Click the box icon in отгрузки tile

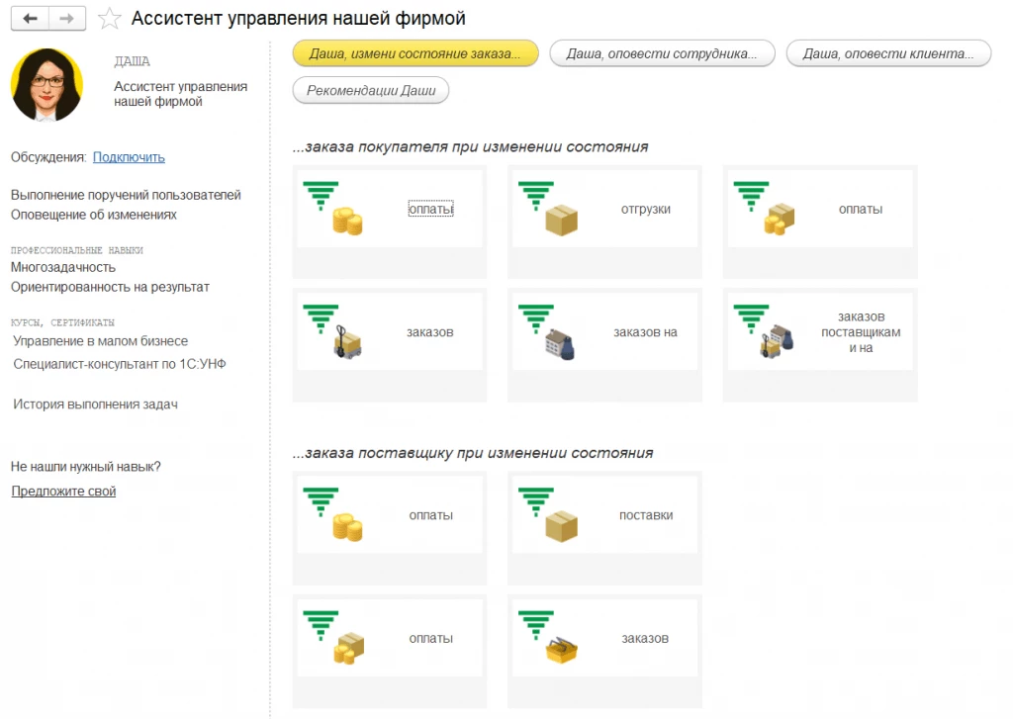tap(562, 221)
